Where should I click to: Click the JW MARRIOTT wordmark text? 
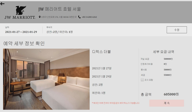20,17
